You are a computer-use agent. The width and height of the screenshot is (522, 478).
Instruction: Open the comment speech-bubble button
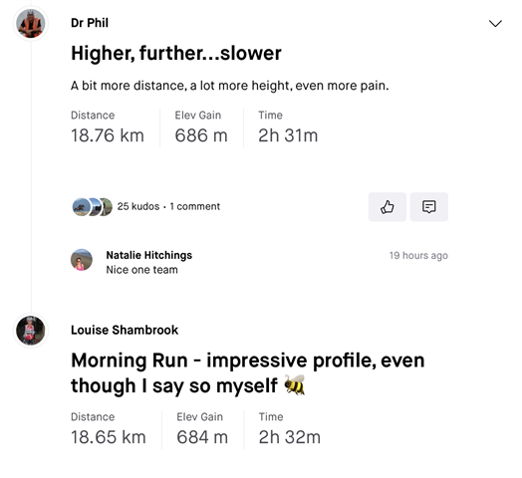tap(429, 207)
